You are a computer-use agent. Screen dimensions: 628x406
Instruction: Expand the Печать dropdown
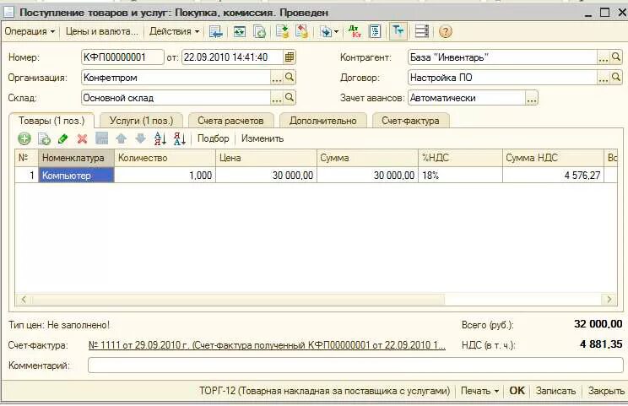(479, 391)
